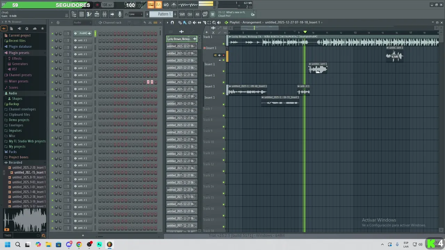Mute Track 1 with its green LED

tap(224, 44)
